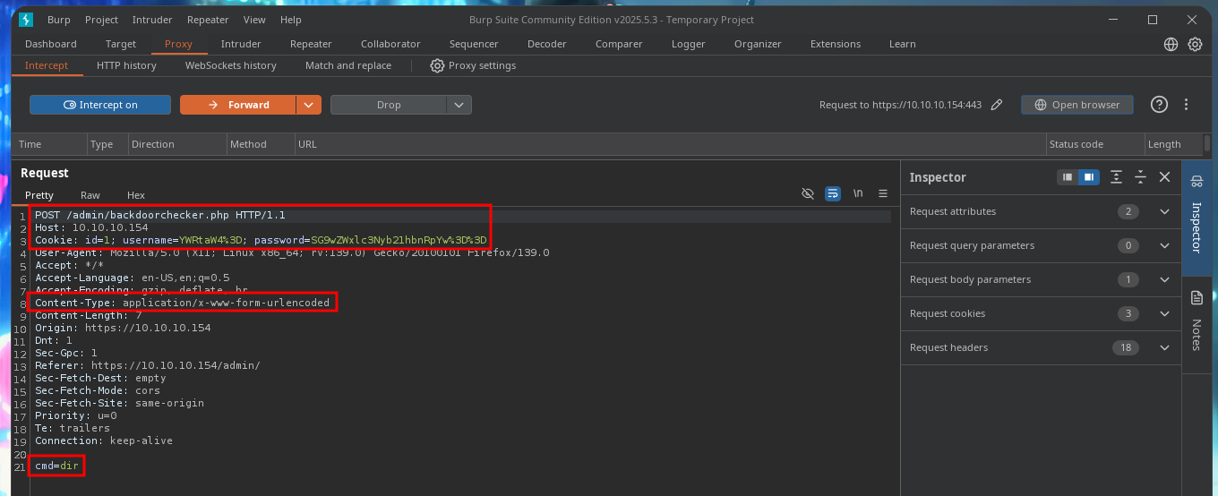Click the Open browser button
The width and height of the screenshot is (1218, 496).
pos(1076,105)
